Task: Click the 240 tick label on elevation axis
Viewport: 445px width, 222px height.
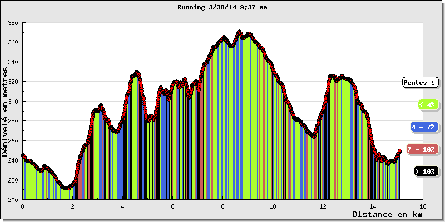Action: click(x=13, y=160)
